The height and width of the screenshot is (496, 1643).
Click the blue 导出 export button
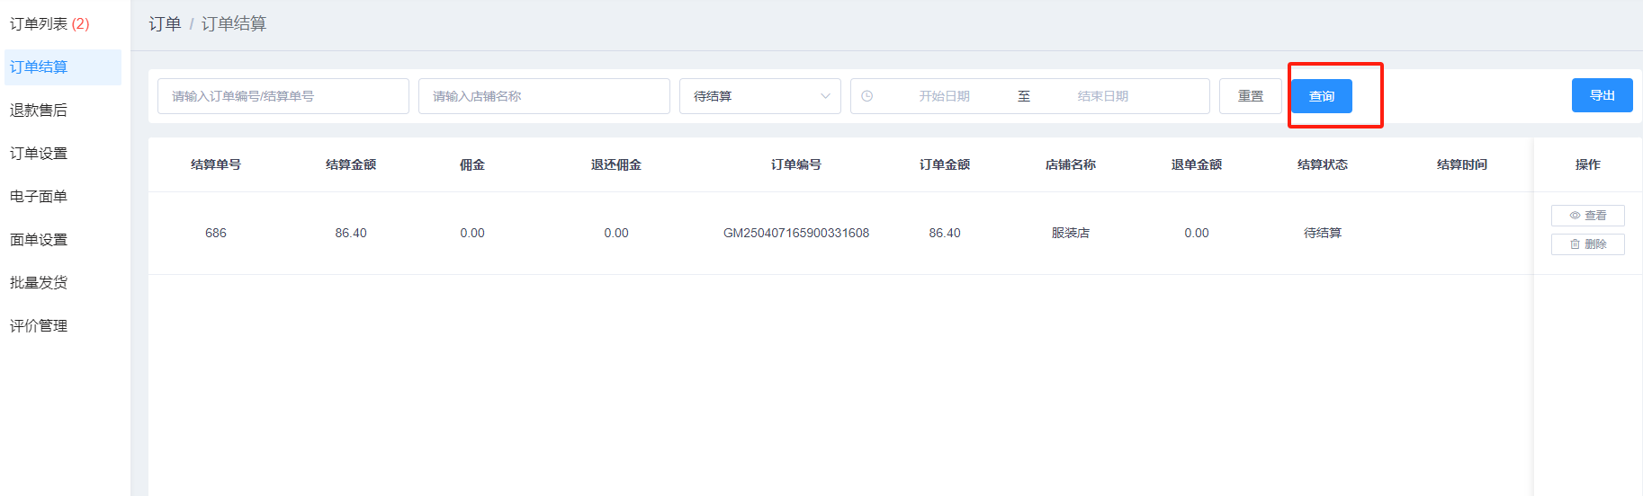(1602, 95)
